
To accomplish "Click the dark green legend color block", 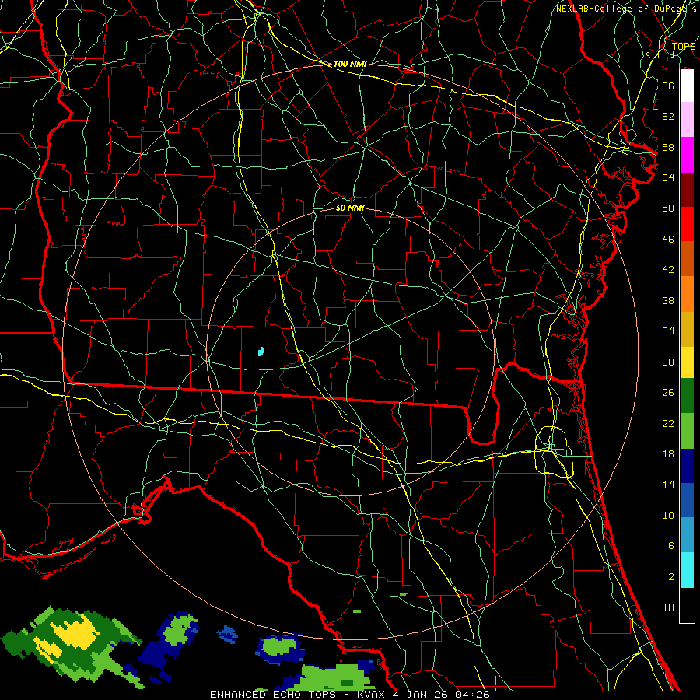I will click(x=687, y=396).
